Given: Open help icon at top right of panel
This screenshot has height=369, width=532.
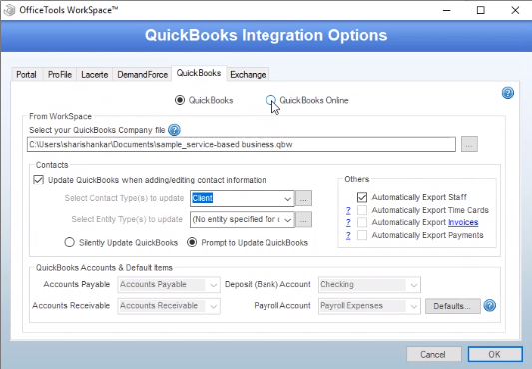Looking at the screenshot, I should point(508,93).
